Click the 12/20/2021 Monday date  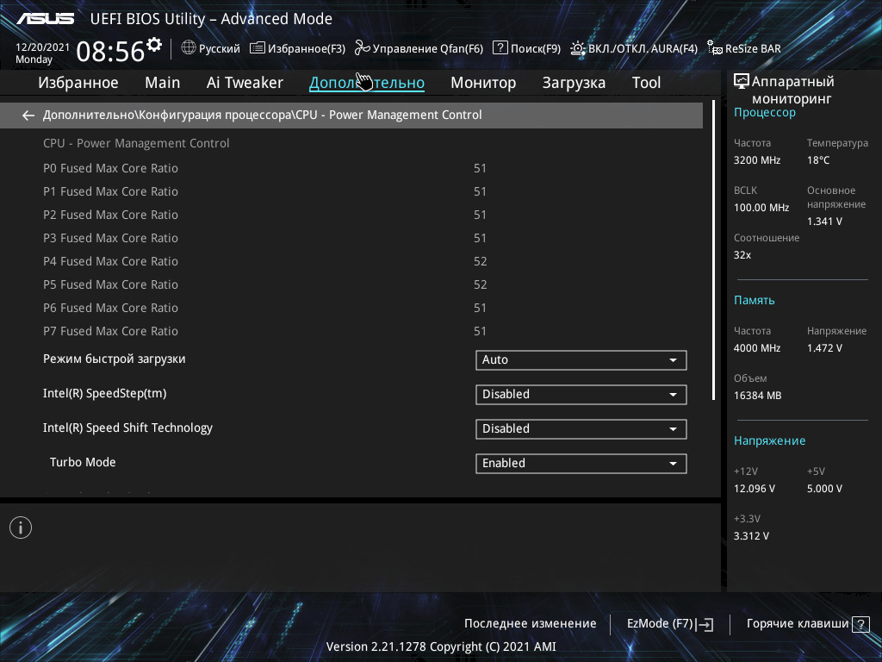pyautogui.click(x=42, y=53)
